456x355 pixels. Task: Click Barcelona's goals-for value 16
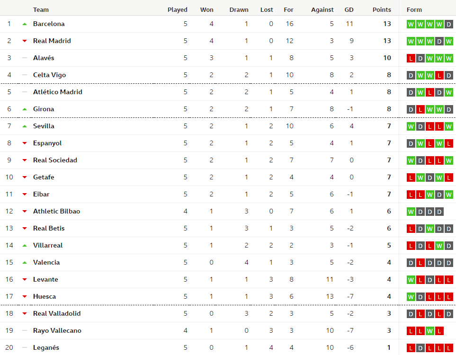pos(289,24)
